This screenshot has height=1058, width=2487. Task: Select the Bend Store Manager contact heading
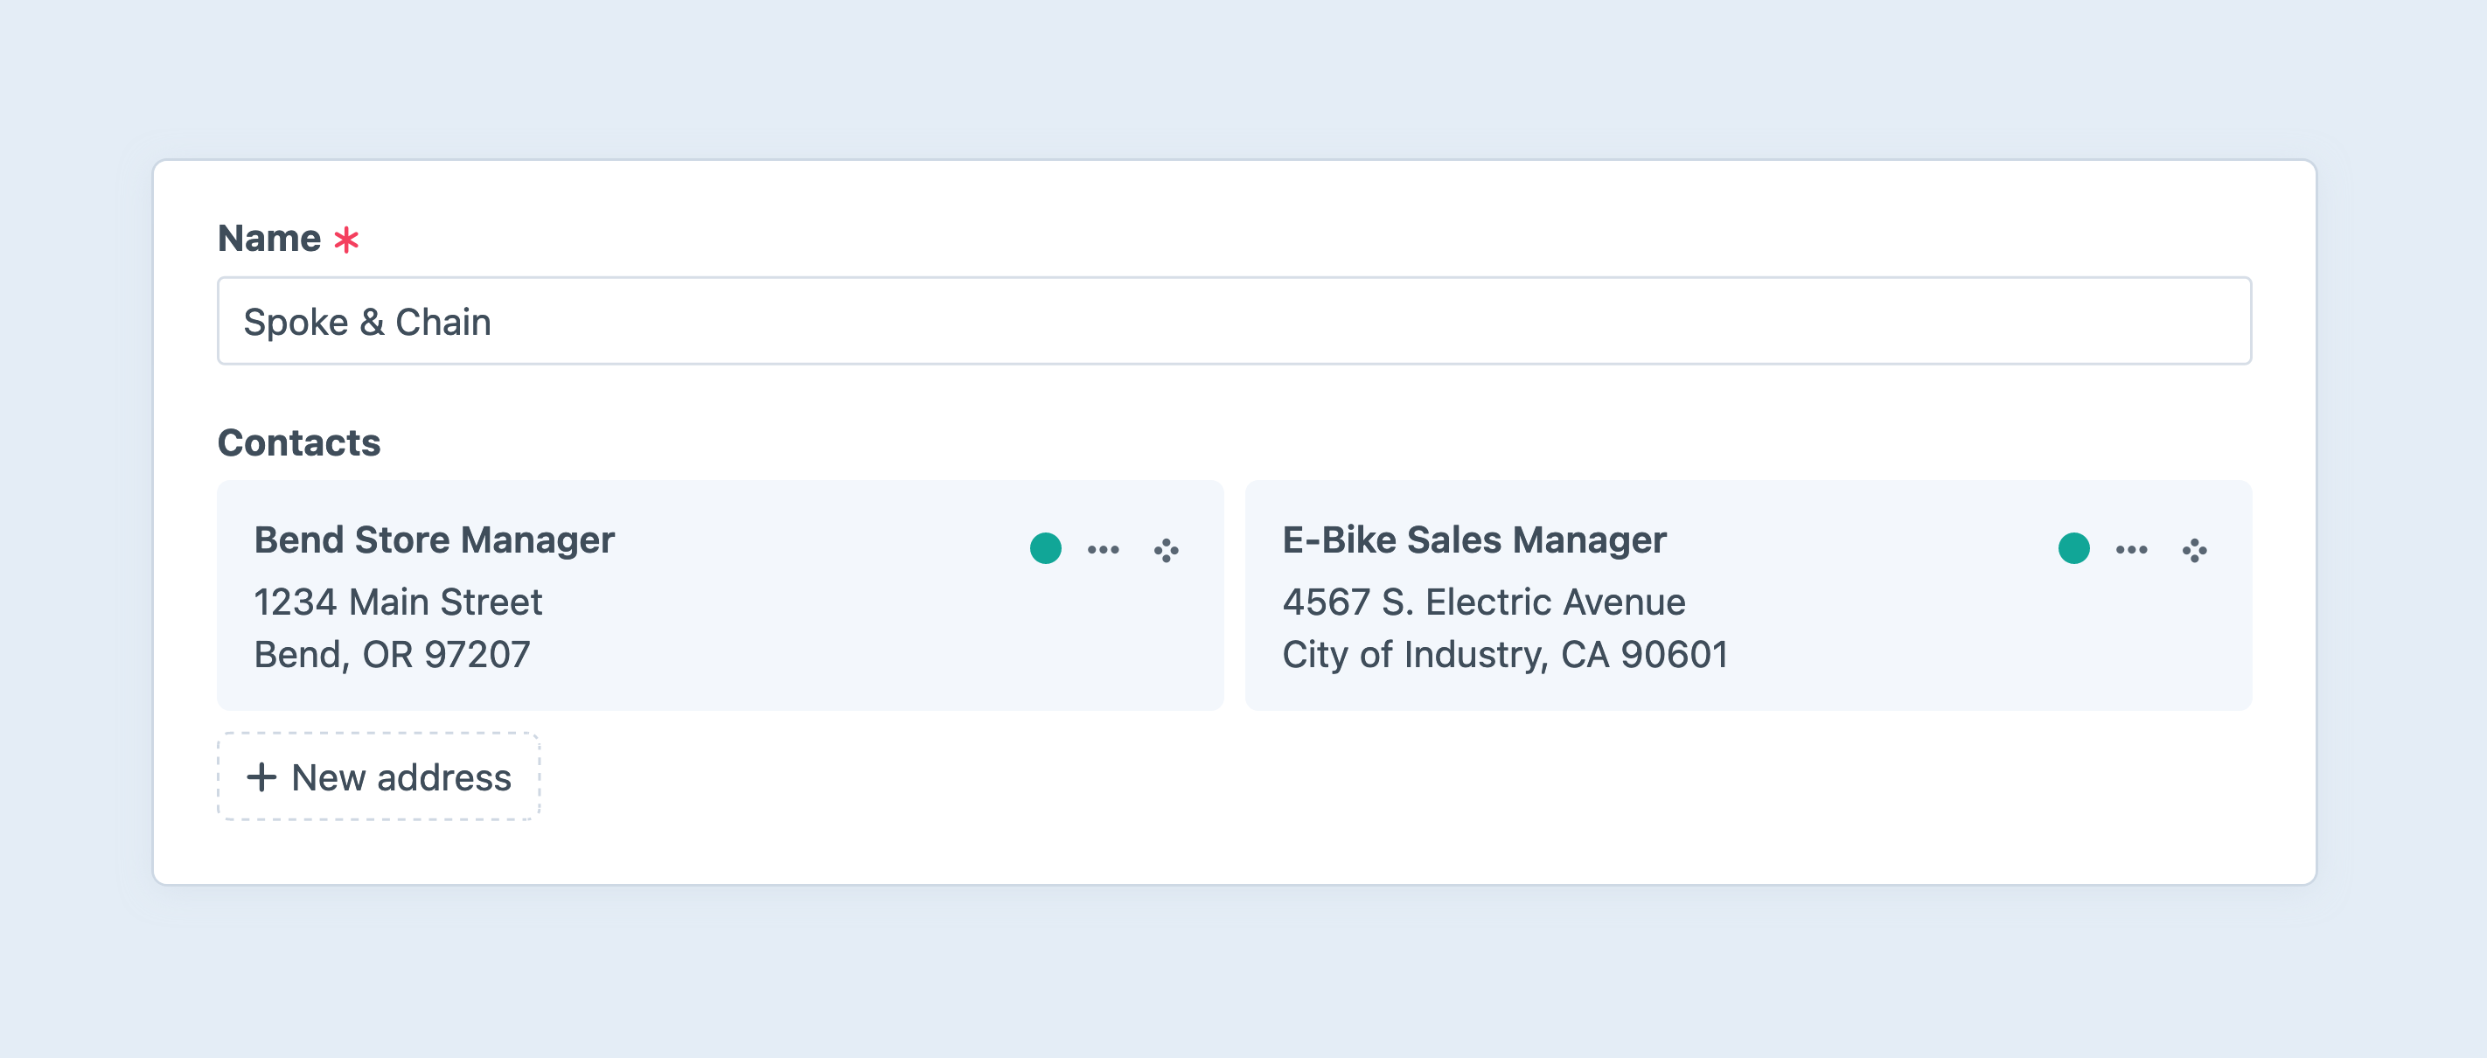point(434,540)
